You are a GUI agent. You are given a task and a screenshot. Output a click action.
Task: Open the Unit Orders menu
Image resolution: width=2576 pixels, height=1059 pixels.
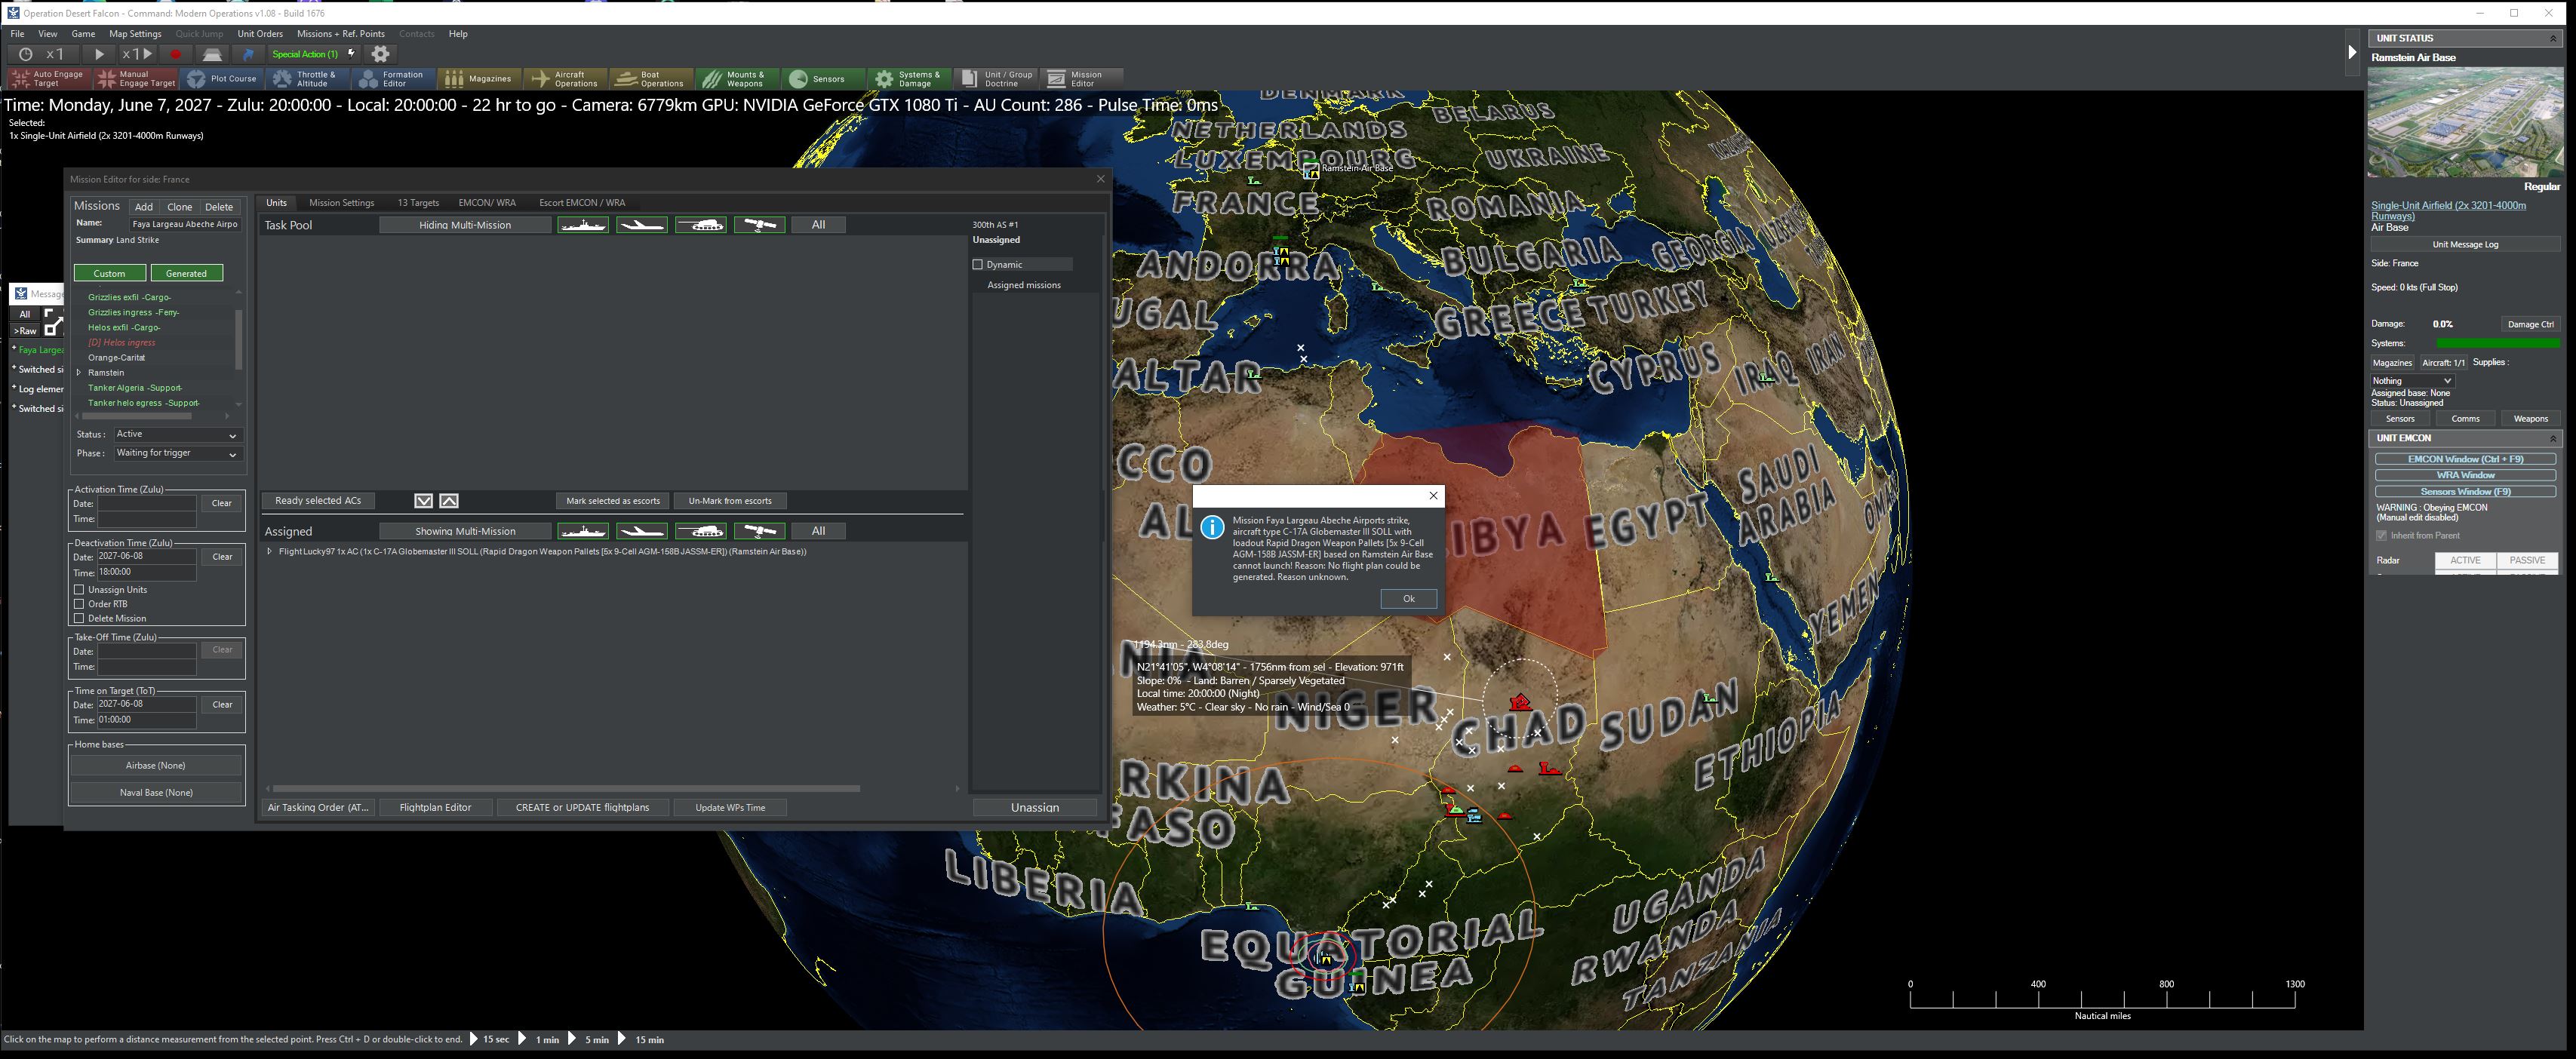(x=260, y=34)
